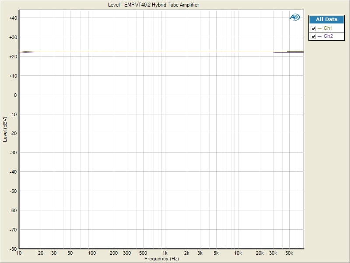The height and width of the screenshot is (263, 350).
Task: Click the 10k tick label on the frequency axis
Action: (x=238, y=253)
